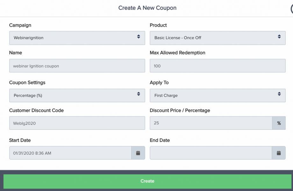Click the Campaign dropdown up-down arrows
This screenshot has height=191, width=293.
pos(139,36)
